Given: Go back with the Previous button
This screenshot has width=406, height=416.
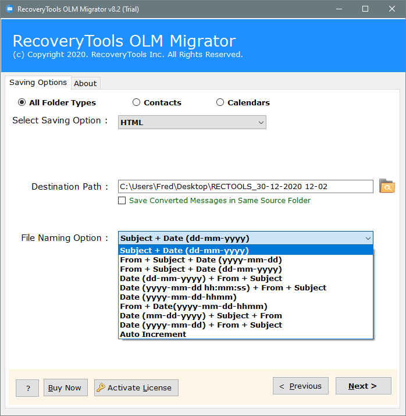Looking at the screenshot, I should point(301,386).
